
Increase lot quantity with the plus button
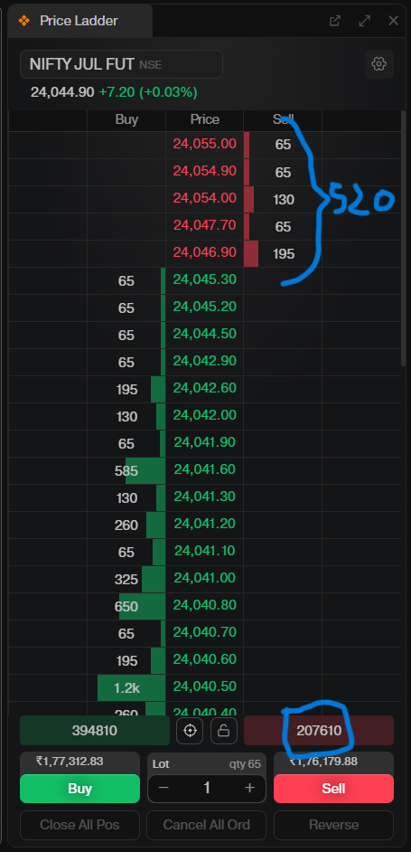click(x=249, y=788)
